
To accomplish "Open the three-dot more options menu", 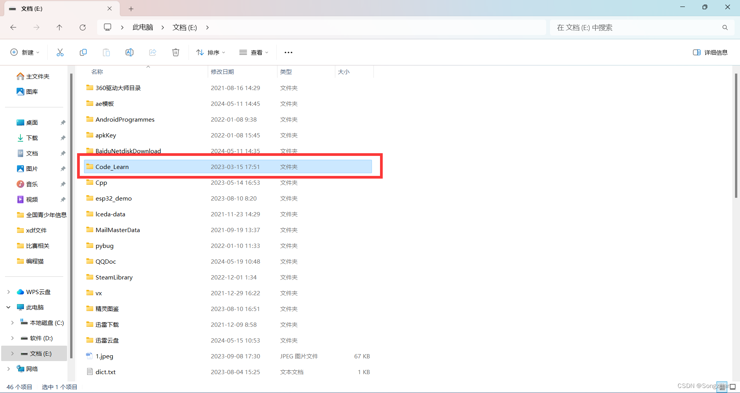I will pos(288,52).
